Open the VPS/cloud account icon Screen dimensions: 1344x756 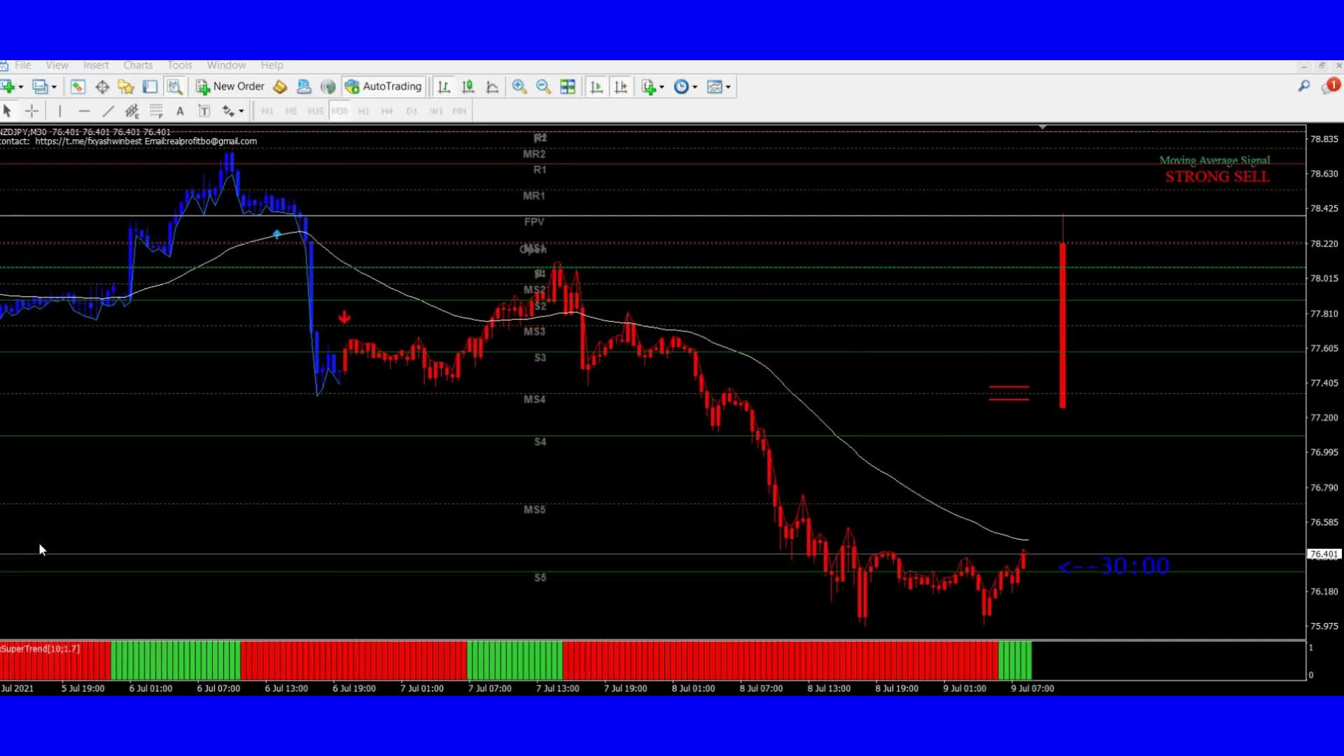click(x=304, y=87)
